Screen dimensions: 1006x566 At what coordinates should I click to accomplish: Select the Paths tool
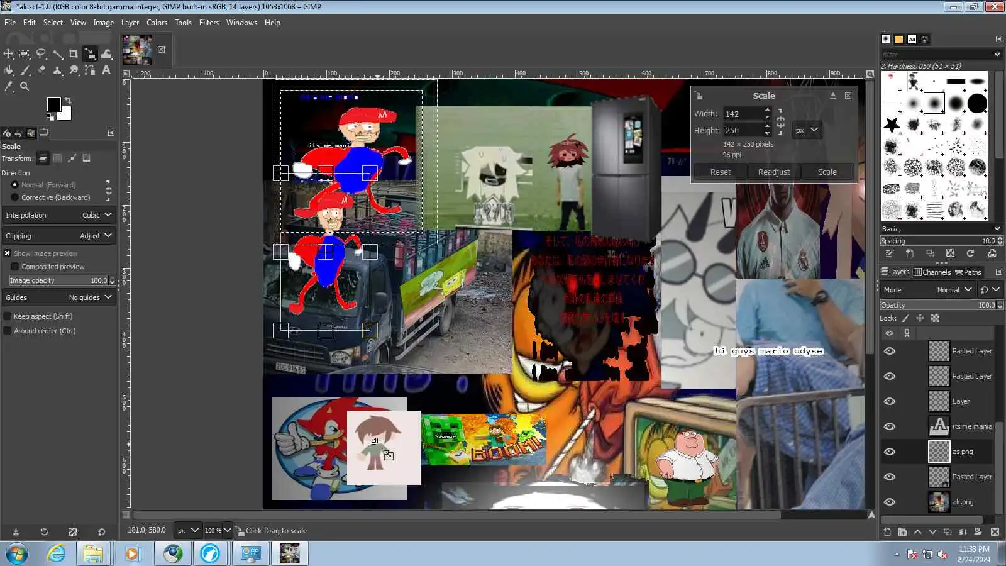click(x=90, y=70)
